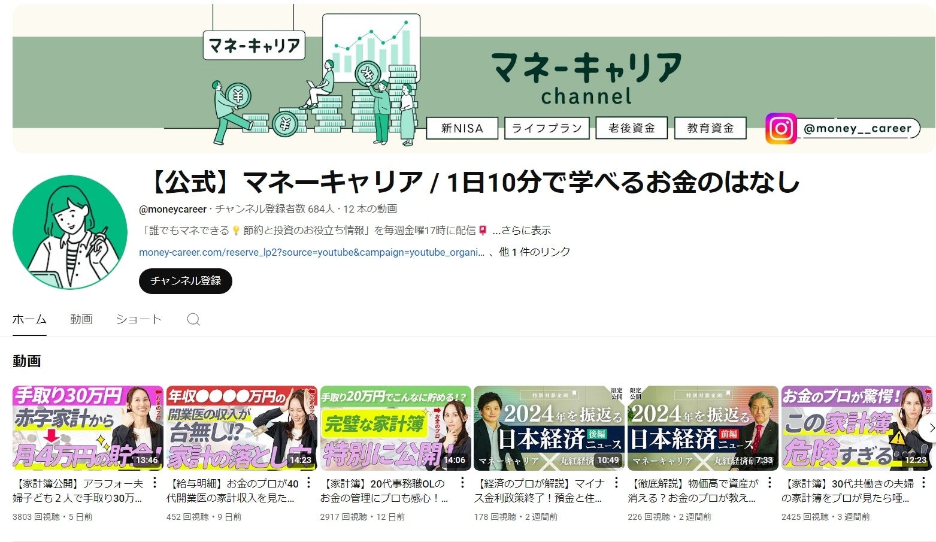Click the @money__career Instagram handle
Viewport: 936px width, 542px height.
858,128
